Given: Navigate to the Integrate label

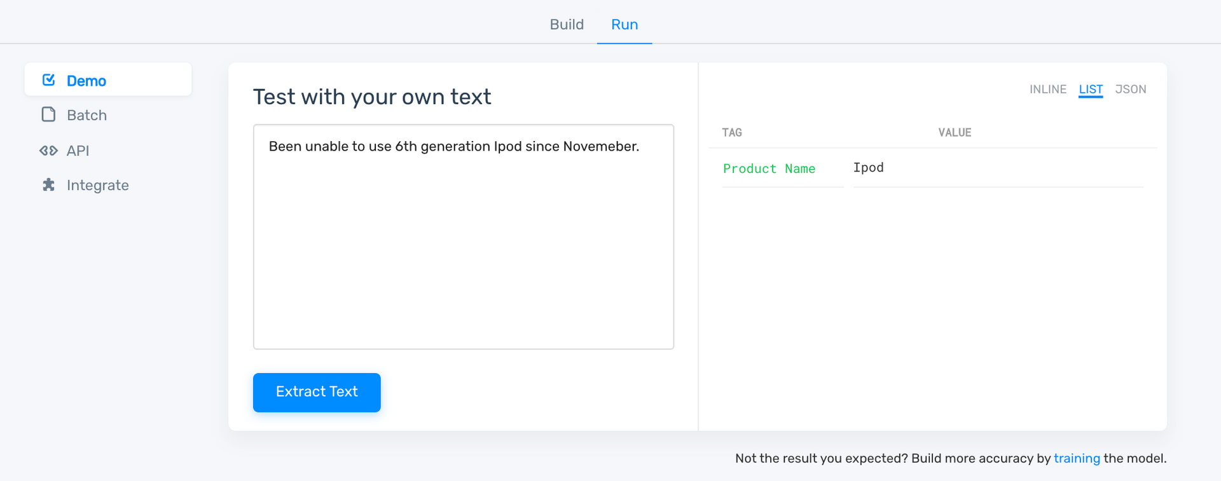Looking at the screenshot, I should click(97, 185).
